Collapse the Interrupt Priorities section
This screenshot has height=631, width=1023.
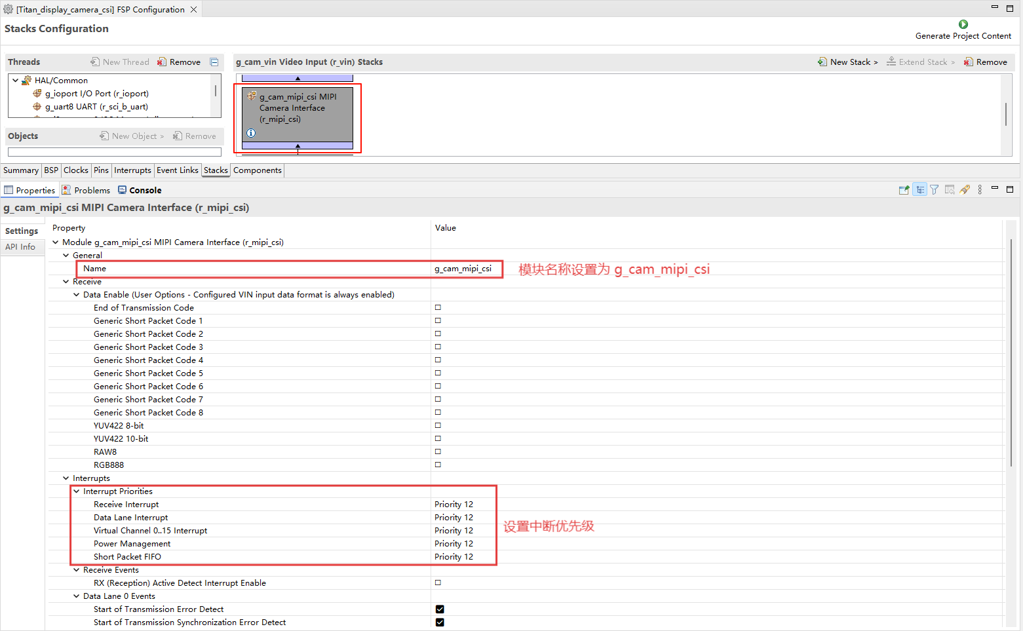77,491
